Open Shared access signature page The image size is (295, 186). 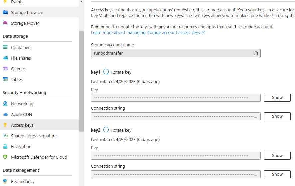34,136
